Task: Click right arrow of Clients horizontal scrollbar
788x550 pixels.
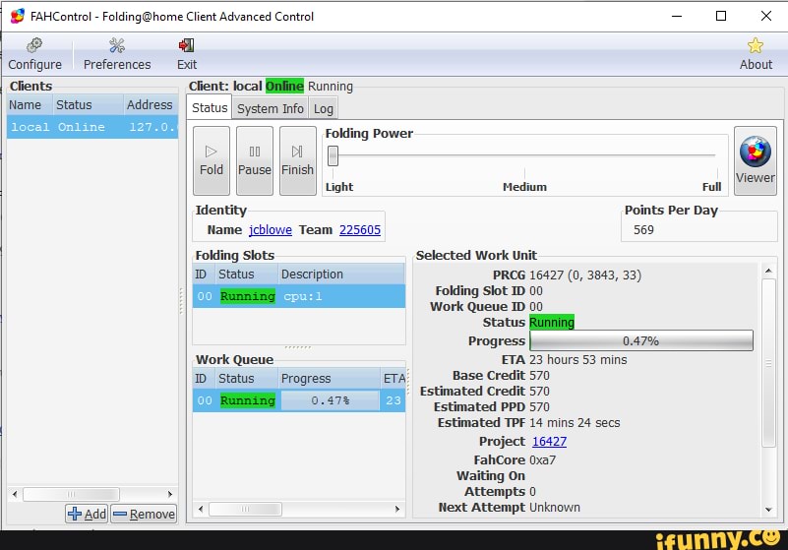Action: tap(170, 494)
